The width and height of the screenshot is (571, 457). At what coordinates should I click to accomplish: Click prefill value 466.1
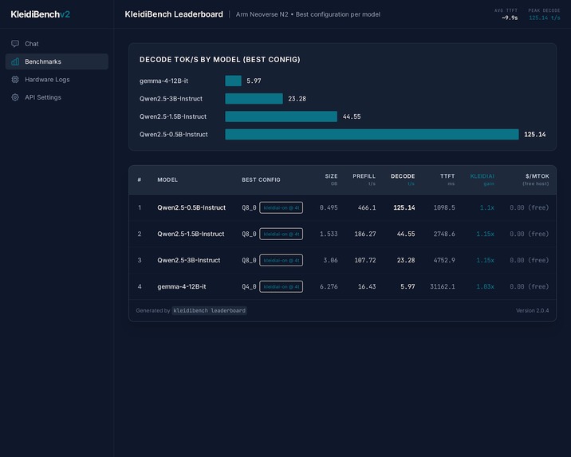367,207
